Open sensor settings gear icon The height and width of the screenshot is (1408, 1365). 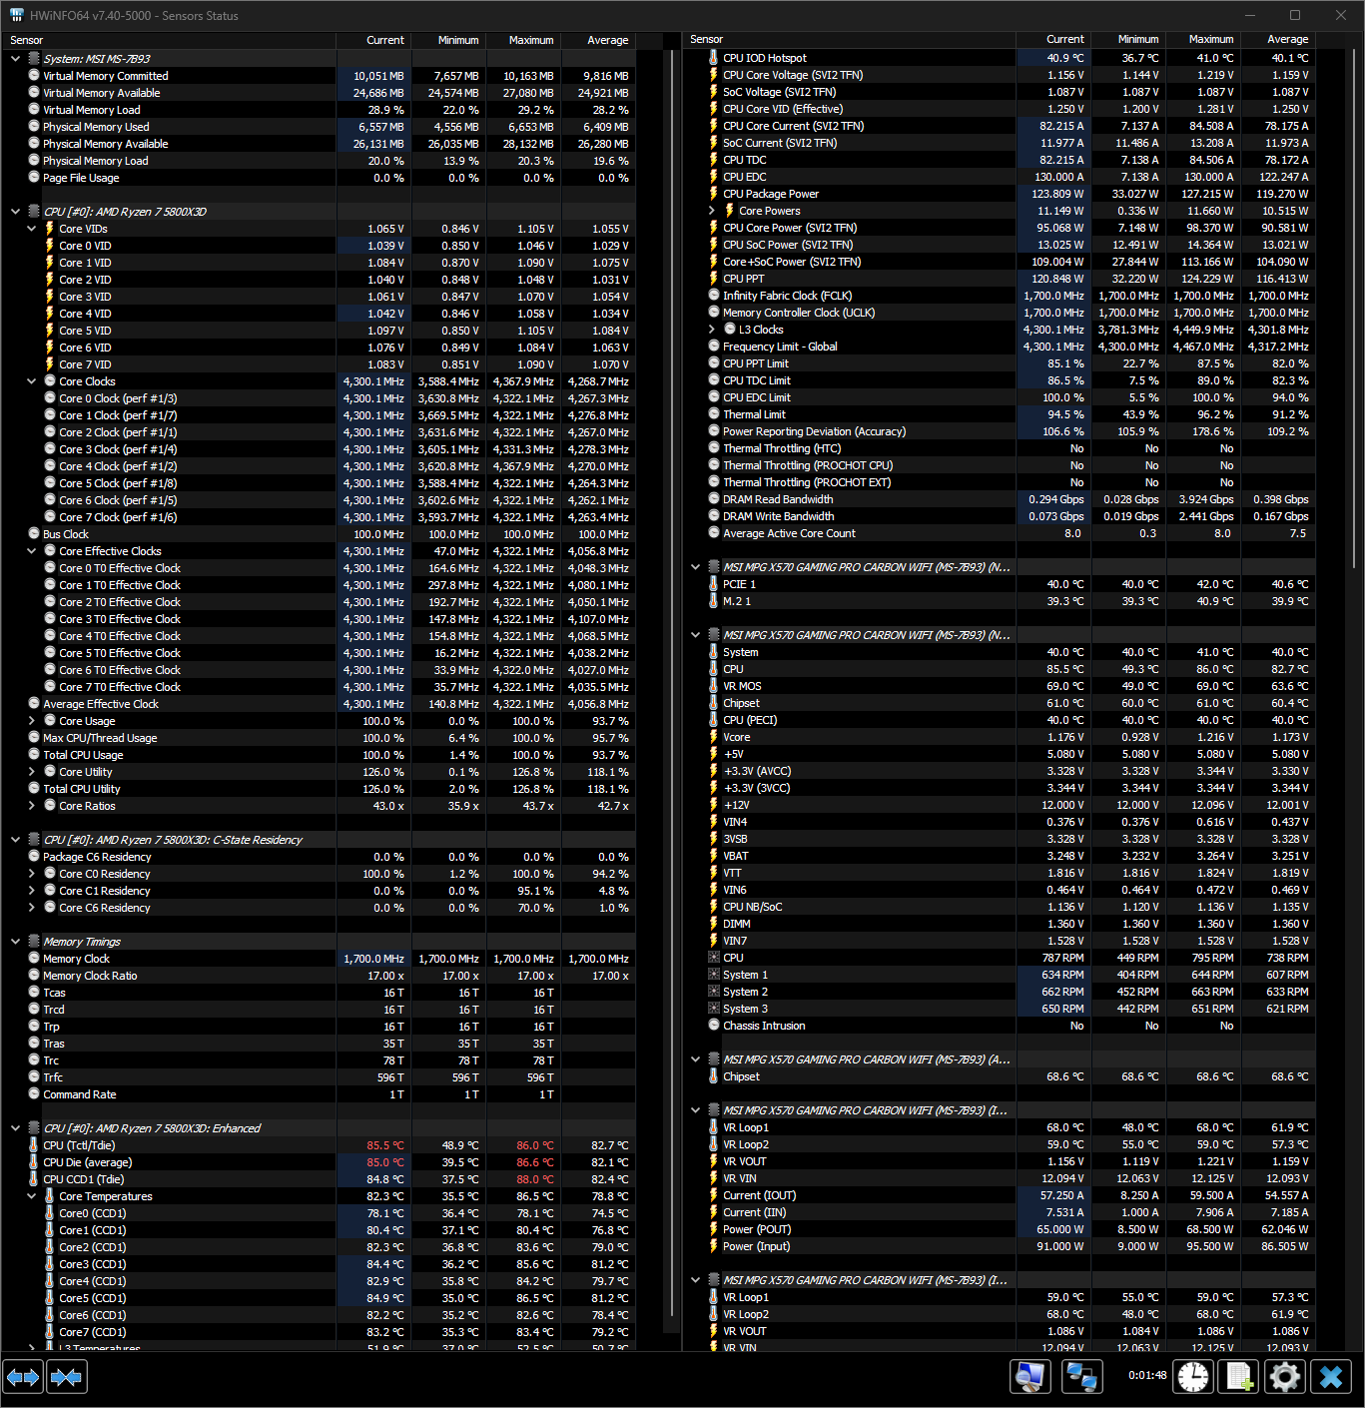1285,1377
